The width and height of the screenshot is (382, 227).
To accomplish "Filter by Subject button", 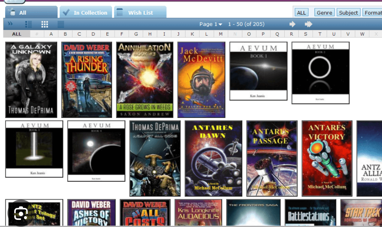I will pyautogui.click(x=348, y=12).
